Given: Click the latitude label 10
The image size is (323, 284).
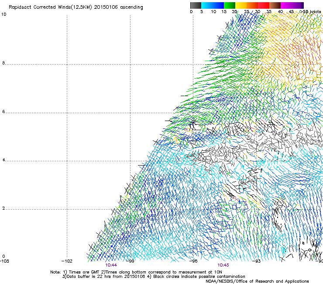Looking at the screenshot, I should point(3,14).
